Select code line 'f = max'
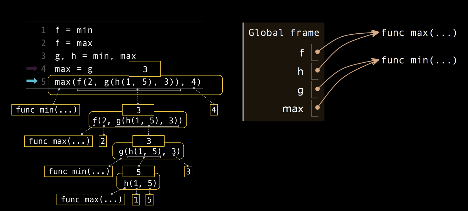Image resolution: width=468 pixels, height=211 pixels. 74,43
